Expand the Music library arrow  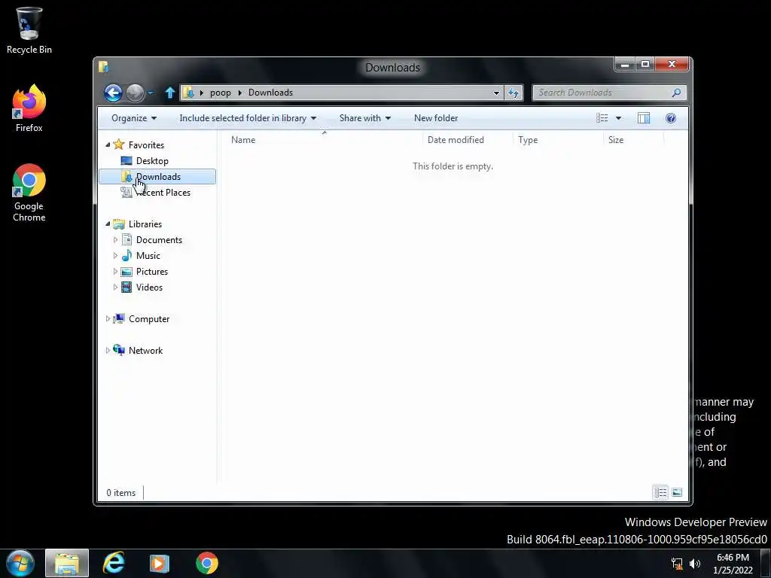click(x=115, y=256)
